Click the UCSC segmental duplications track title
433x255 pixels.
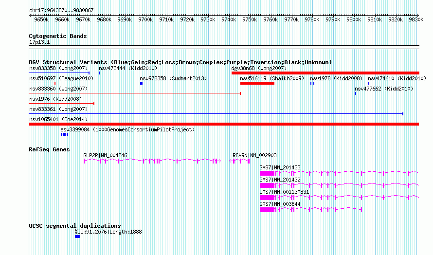(x=75, y=226)
